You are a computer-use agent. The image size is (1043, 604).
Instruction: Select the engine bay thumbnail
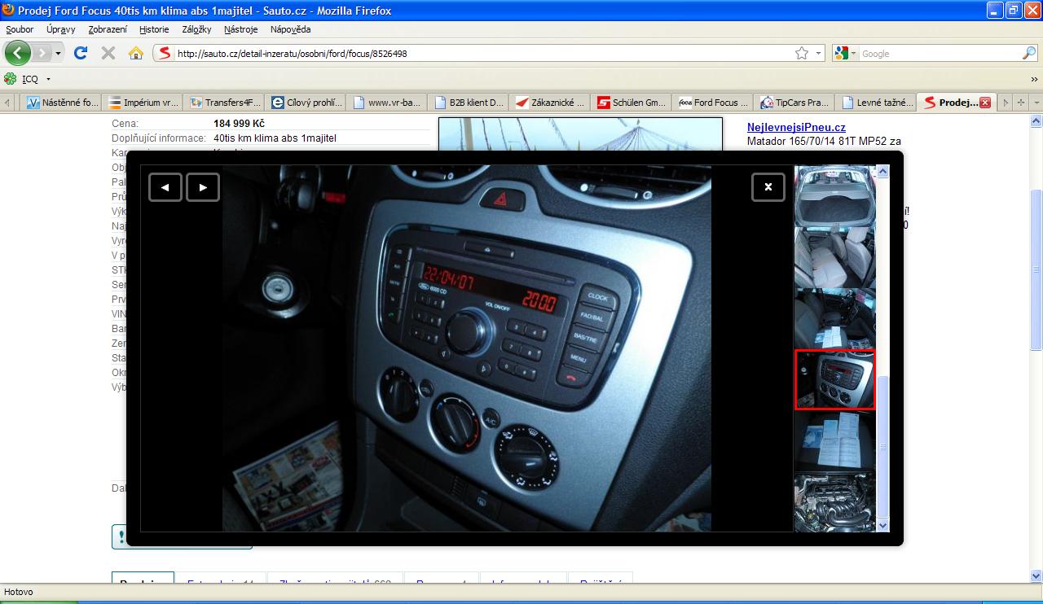pyautogui.click(x=834, y=502)
